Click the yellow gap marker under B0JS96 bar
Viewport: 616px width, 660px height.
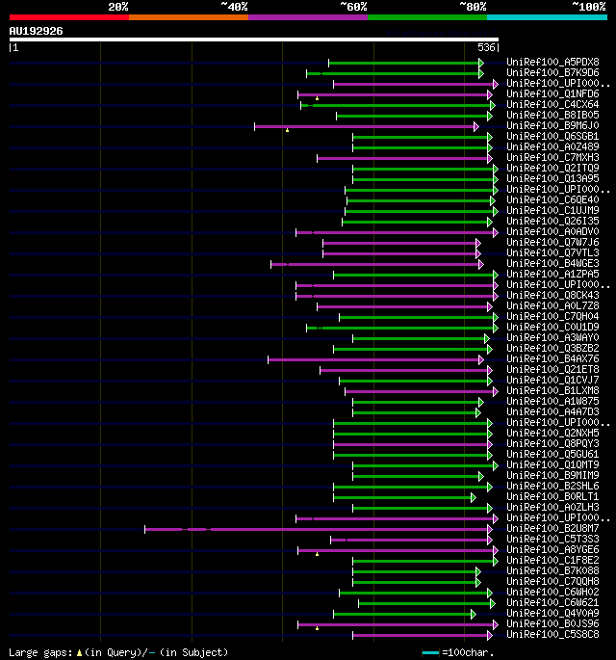coord(317,628)
